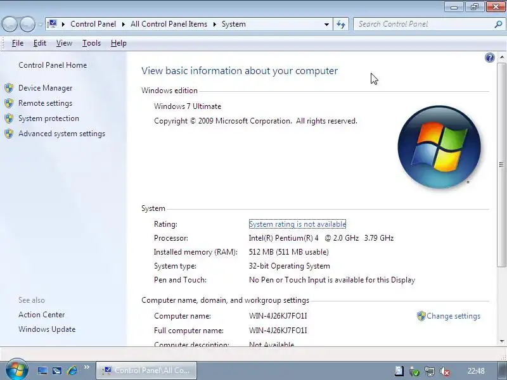Click '32-bit Operating System' value

(x=290, y=266)
